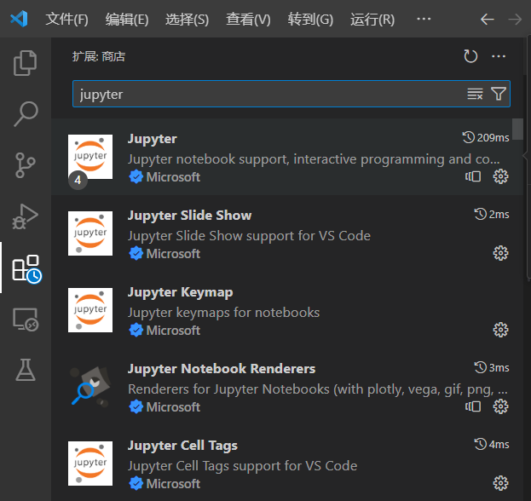Select the Jupyter Slide Show title
The width and height of the screenshot is (531, 501).
[x=189, y=216]
